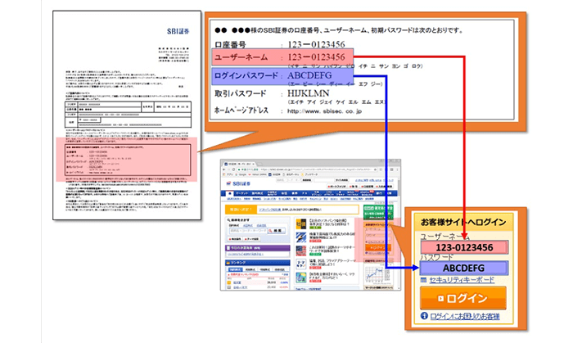Click the ランキング panel header
The width and height of the screenshot is (573, 343).
(257, 263)
